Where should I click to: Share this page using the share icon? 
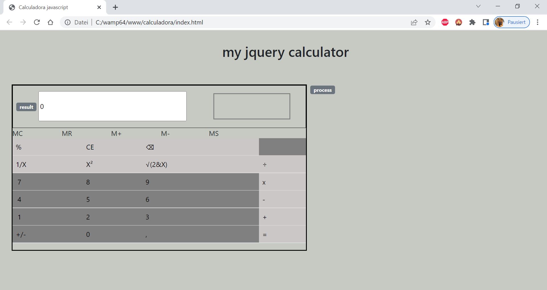(414, 22)
